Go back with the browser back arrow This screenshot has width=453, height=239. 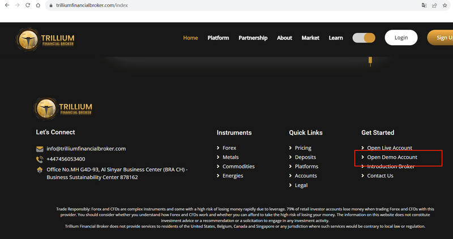click(7, 5)
